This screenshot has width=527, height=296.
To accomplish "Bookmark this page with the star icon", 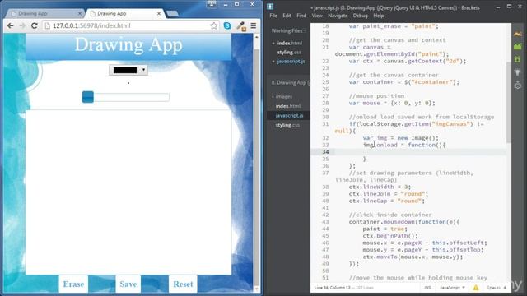I will pyautogui.click(x=213, y=25).
